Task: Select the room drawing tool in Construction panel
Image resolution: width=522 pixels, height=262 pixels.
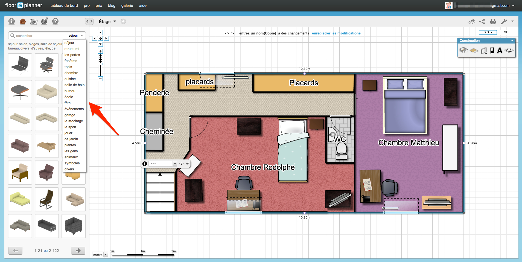Action: click(x=464, y=51)
